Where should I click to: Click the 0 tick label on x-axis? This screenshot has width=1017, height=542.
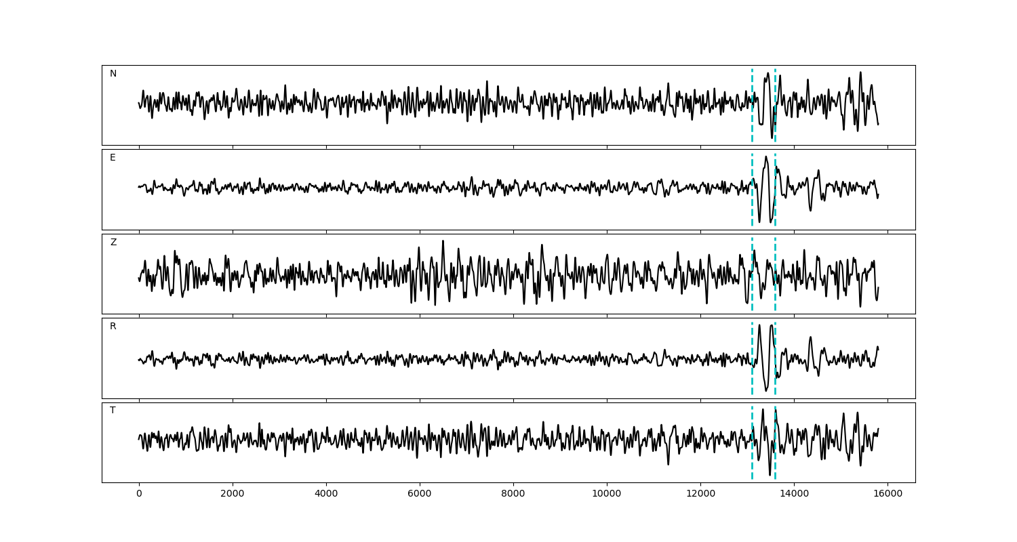(139, 495)
